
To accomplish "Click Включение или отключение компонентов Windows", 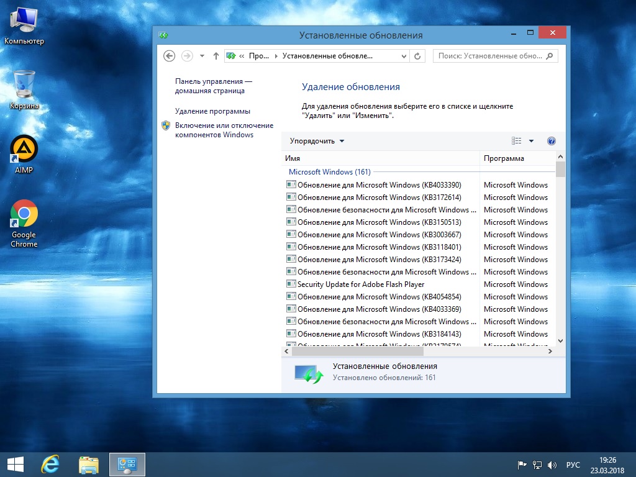I will coord(224,130).
